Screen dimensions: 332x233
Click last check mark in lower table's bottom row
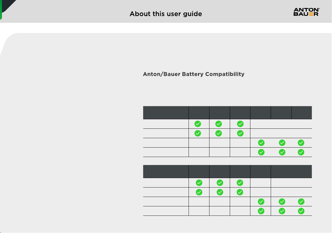click(301, 211)
